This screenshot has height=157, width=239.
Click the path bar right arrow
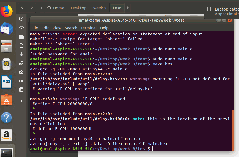[128, 8]
